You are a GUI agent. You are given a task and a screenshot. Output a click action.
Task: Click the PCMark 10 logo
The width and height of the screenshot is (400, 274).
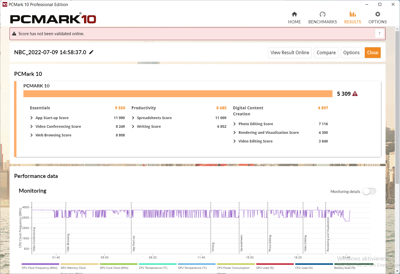[x=53, y=19]
